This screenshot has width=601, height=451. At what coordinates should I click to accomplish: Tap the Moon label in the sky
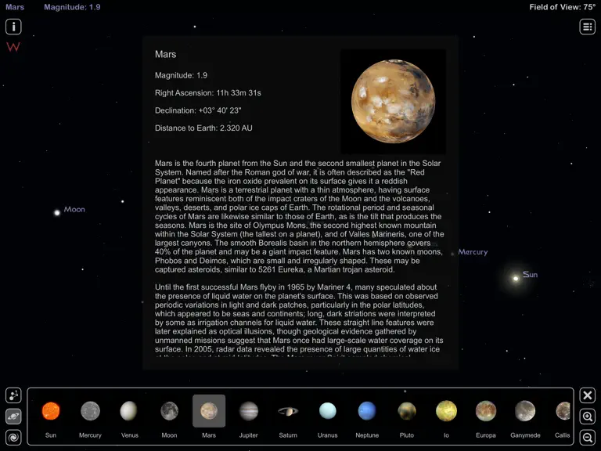pyautogui.click(x=74, y=209)
